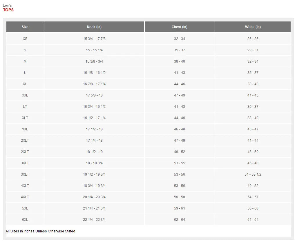
Task: Select the Chest (in) column header
Action: tap(180, 27)
